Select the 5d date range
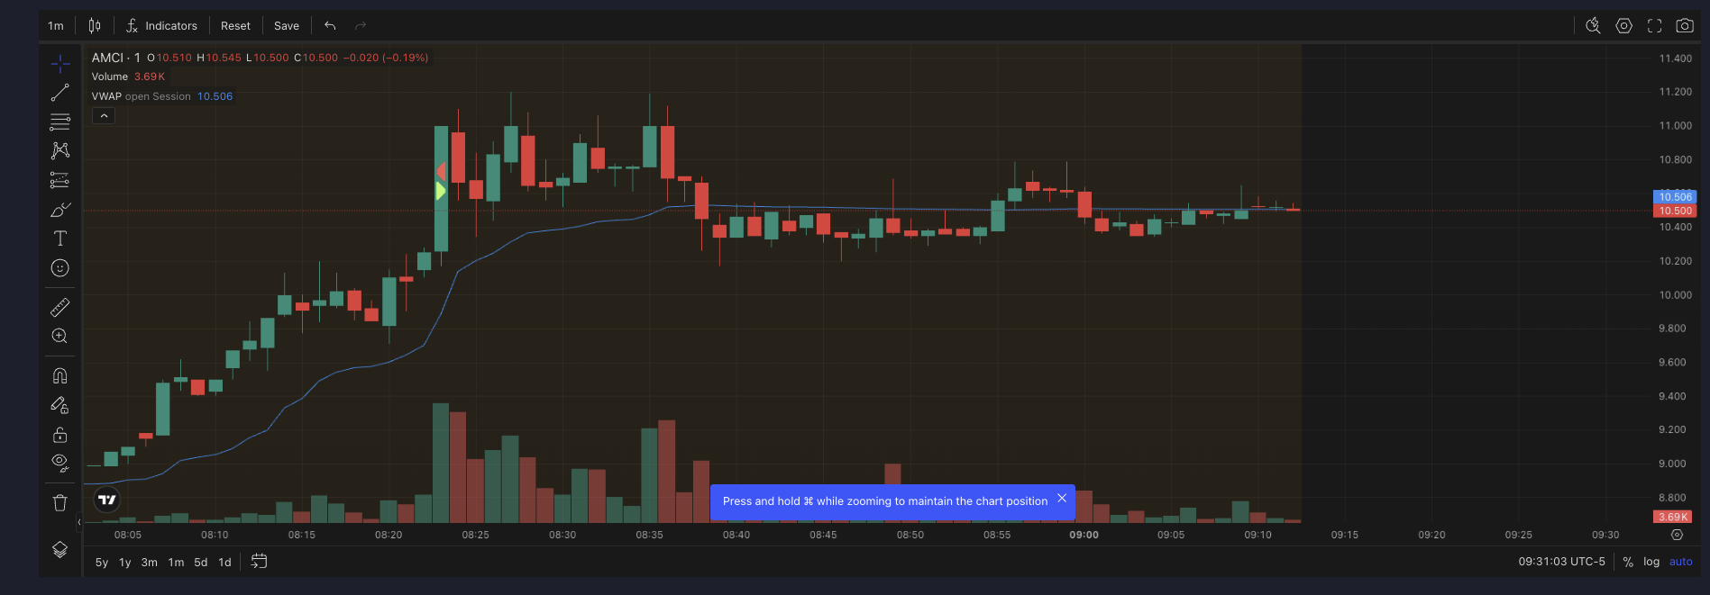Image resolution: width=1710 pixels, height=595 pixels. click(201, 563)
